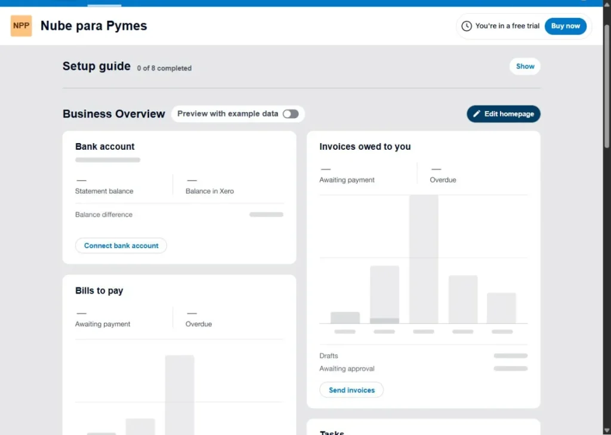Click the You're in a free trial text
The image size is (611, 435).
507,26
